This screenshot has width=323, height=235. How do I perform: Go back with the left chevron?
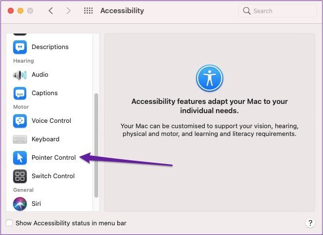tap(51, 11)
